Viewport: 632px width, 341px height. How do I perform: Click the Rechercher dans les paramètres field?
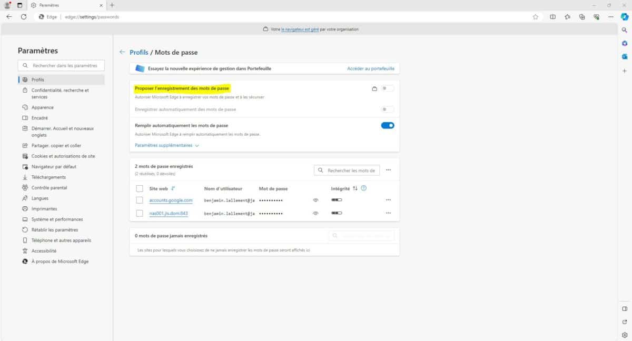tap(61, 66)
